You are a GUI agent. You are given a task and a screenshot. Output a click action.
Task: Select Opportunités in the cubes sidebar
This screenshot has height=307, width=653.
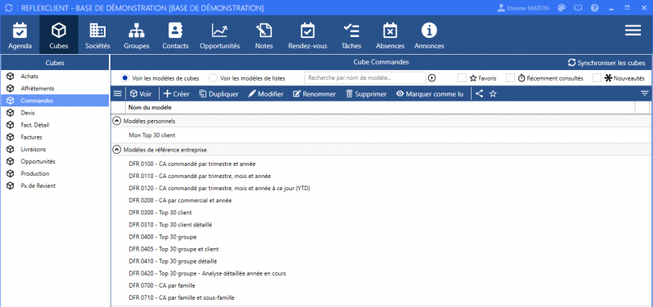coord(55,161)
